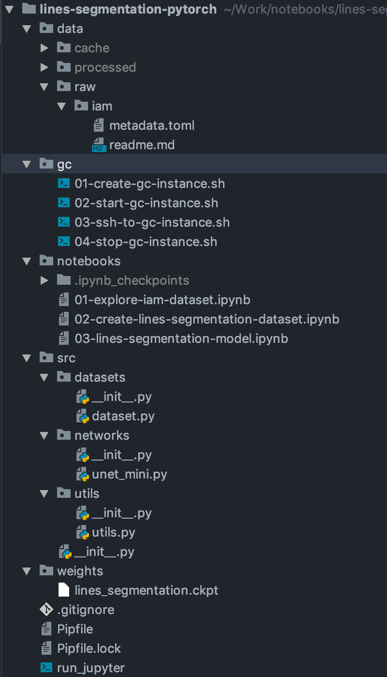This screenshot has height=677, width=387.
Task: Collapse the weights folder arrow
Action: [x=27, y=571]
